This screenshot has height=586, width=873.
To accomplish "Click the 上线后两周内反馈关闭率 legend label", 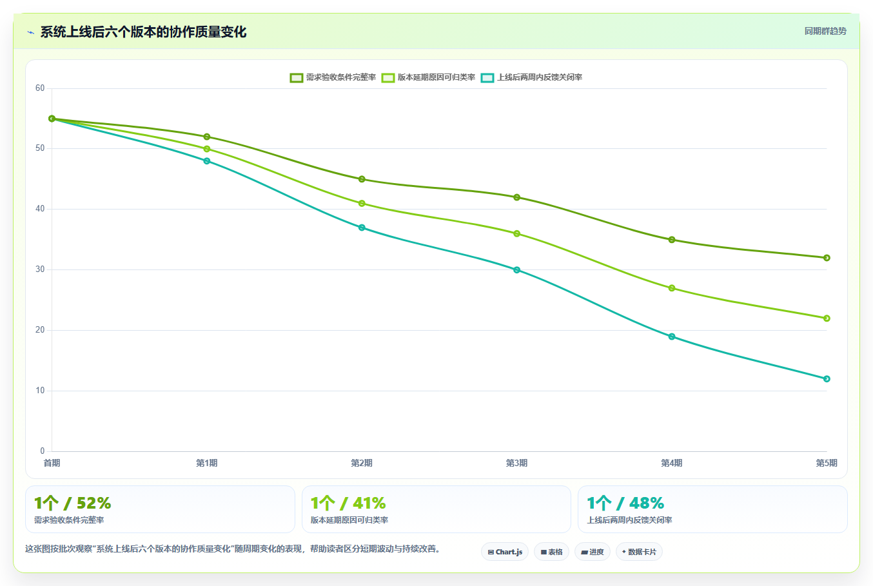I will [x=540, y=77].
